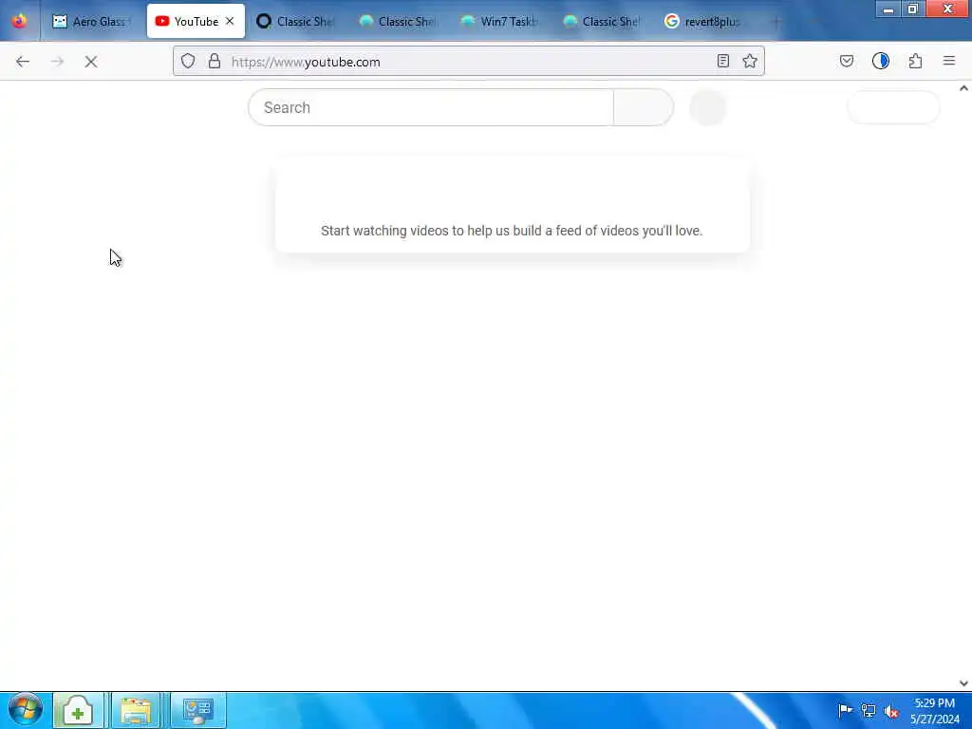Go back using the browser back arrow
Image resolution: width=972 pixels, height=729 pixels.
point(23,62)
